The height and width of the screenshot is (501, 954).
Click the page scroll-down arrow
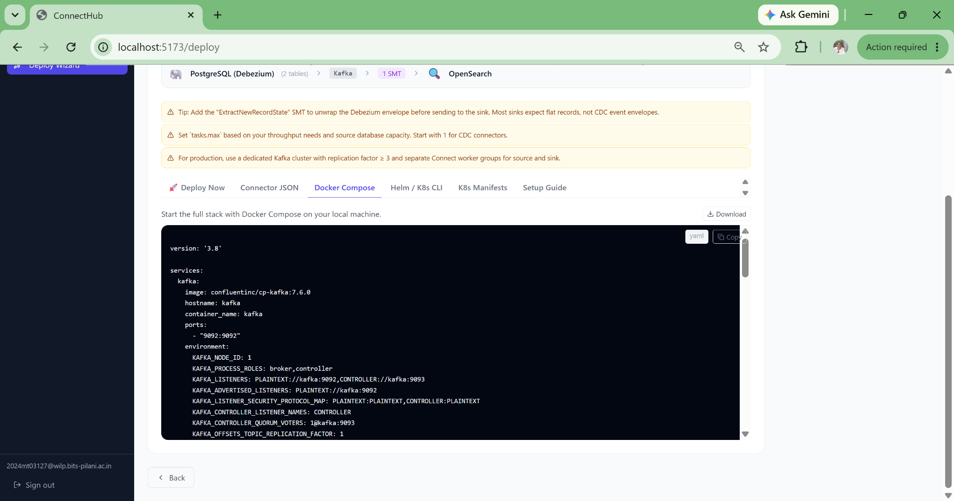click(948, 495)
